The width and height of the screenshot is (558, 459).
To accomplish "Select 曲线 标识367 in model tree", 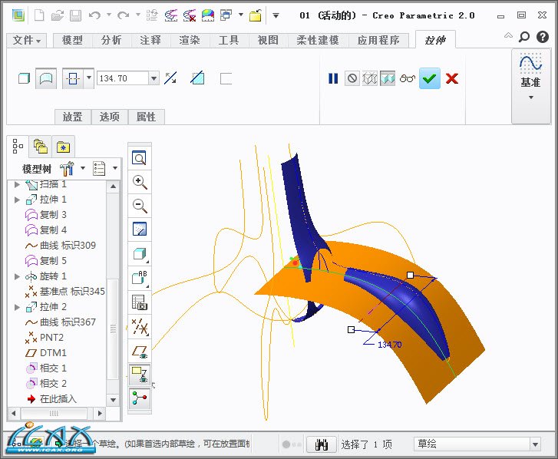I will [68, 322].
